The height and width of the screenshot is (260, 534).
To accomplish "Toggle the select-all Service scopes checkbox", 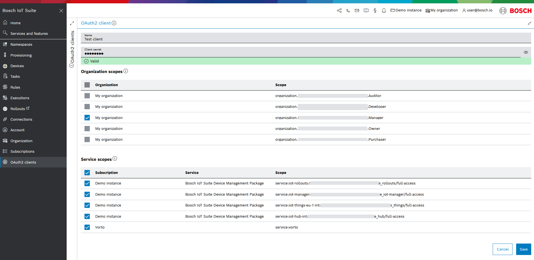I will [x=87, y=172].
